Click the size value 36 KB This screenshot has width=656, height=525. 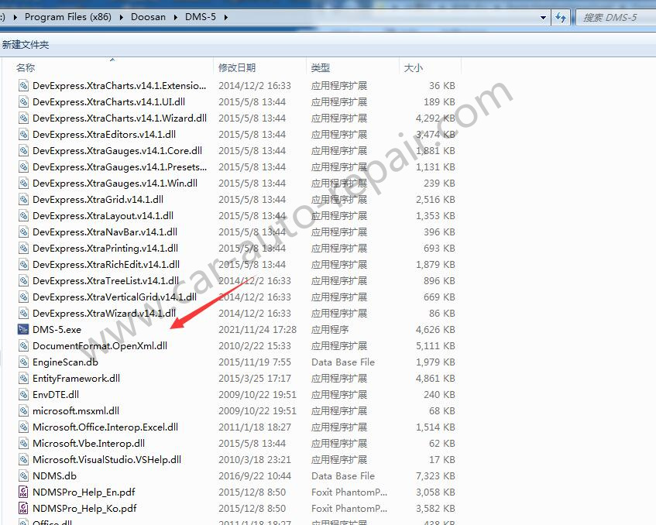point(441,86)
